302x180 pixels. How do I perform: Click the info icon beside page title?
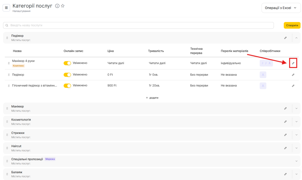57,6
